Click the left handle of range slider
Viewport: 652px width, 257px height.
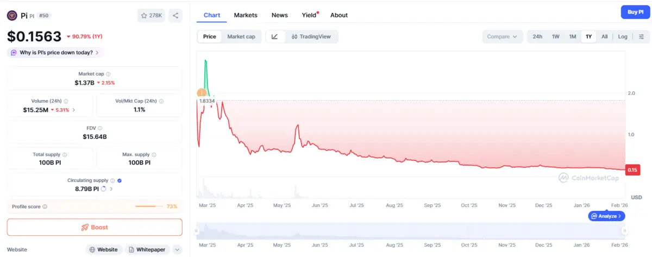(197, 231)
